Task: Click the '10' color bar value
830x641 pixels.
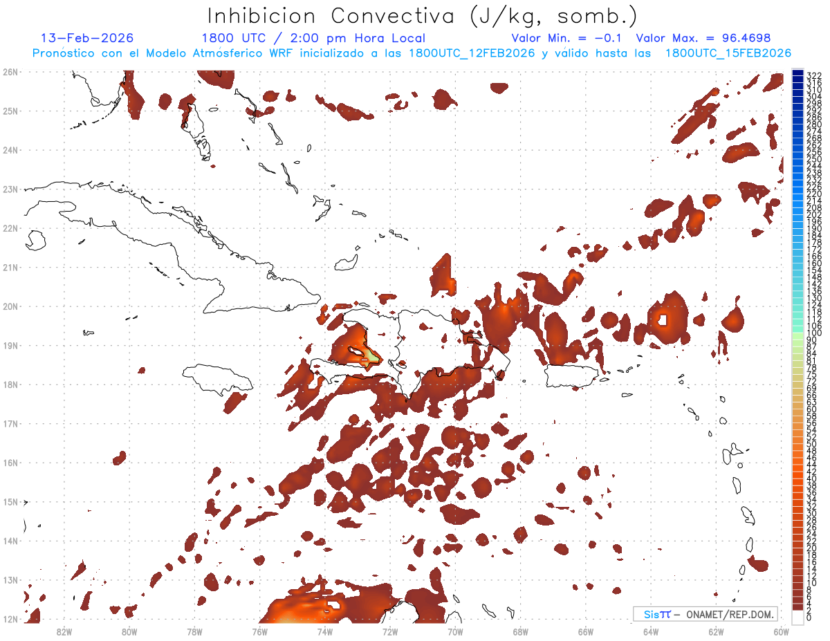Action: [x=811, y=583]
